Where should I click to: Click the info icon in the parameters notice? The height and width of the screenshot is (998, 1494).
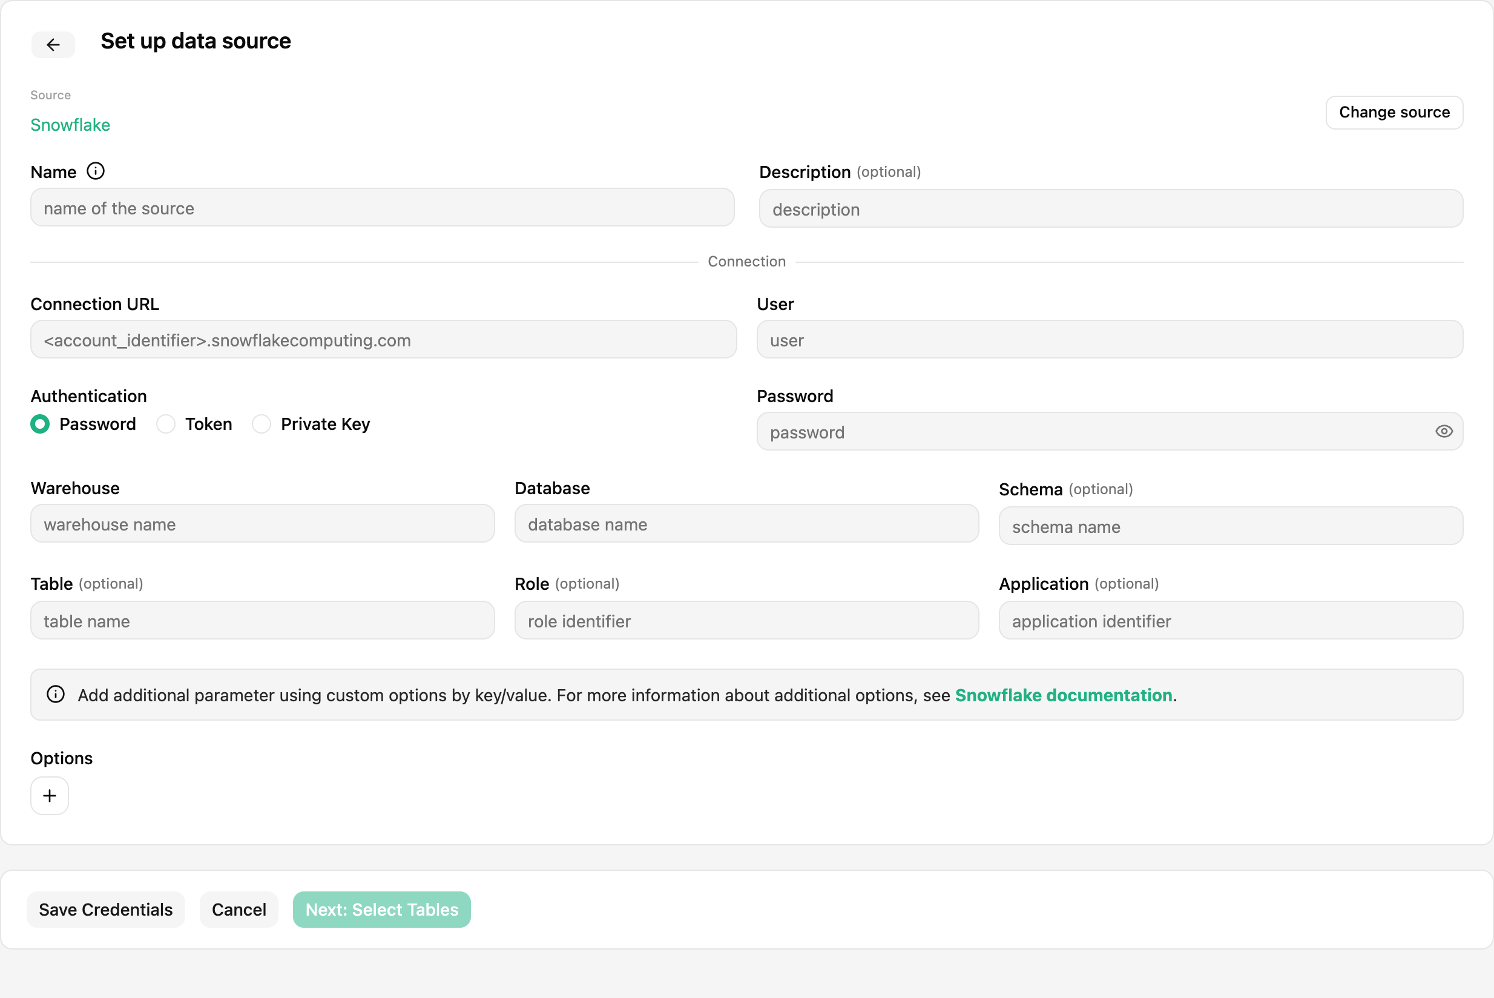click(56, 695)
